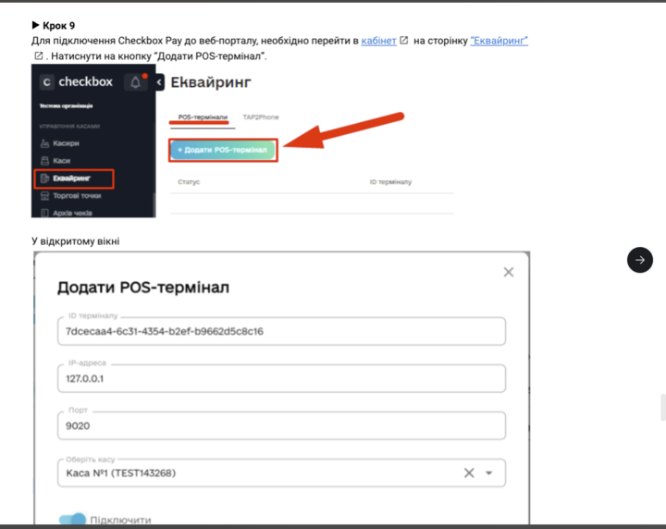Click the "Статус" column header

(x=189, y=181)
